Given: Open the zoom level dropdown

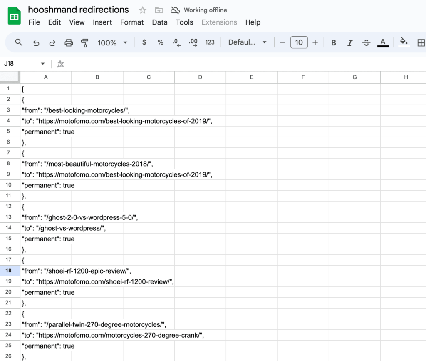Looking at the screenshot, I should pyautogui.click(x=112, y=42).
